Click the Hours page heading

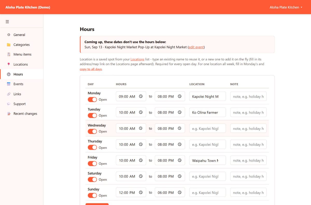pos(87,29)
